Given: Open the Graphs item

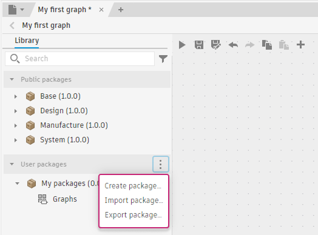Looking at the screenshot, I should point(65,199).
